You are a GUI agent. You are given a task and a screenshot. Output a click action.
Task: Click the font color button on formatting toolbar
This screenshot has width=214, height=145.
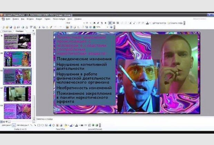[x=147, y=23]
